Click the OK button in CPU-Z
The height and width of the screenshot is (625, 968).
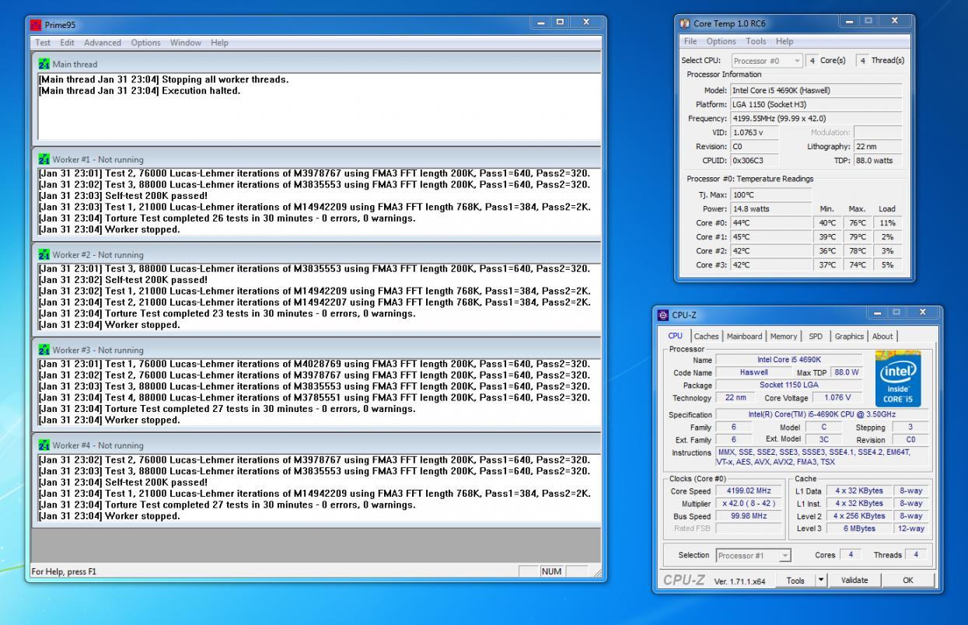(908, 580)
